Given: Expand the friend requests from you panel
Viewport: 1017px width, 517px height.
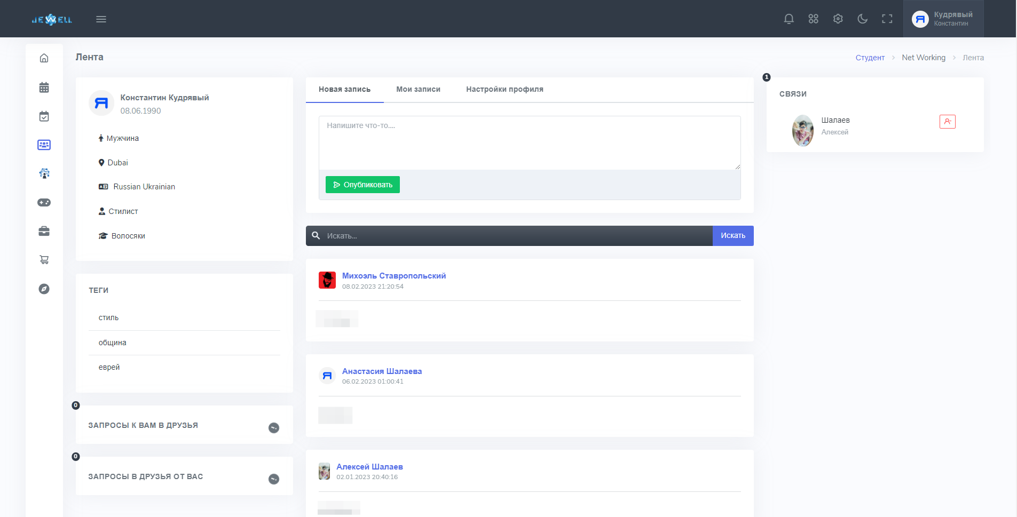Looking at the screenshot, I should [273, 479].
